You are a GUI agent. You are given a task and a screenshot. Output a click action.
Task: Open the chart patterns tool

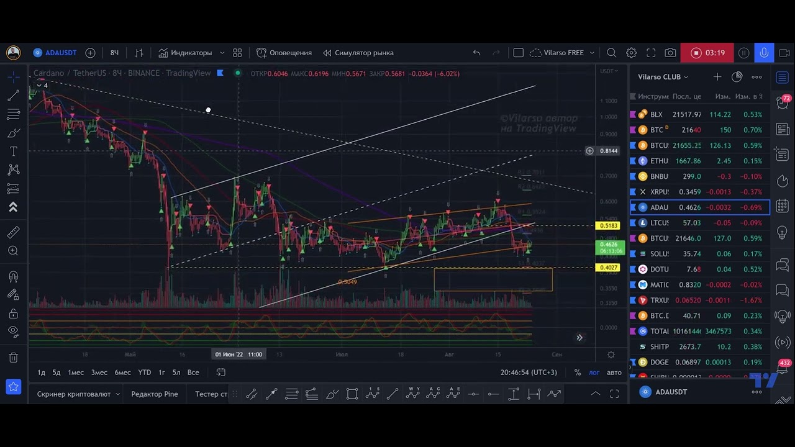tap(13, 170)
